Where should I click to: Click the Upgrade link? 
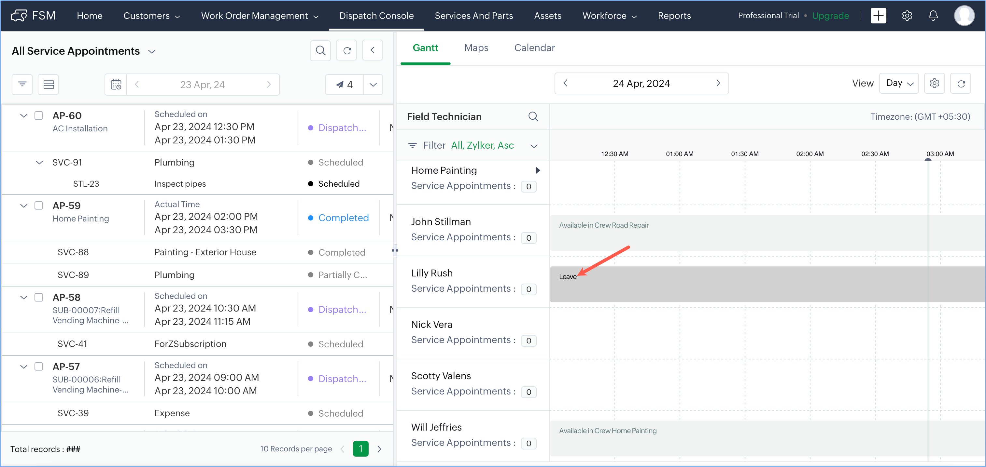pyautogui.click(x=830, y=16)
